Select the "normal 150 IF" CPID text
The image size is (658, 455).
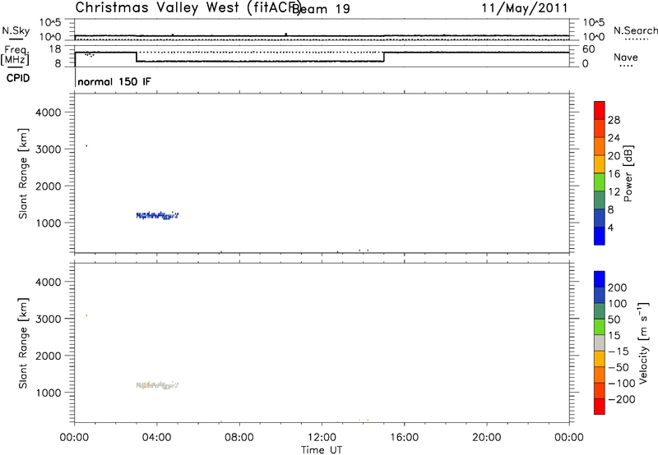[x=114, y=81]
